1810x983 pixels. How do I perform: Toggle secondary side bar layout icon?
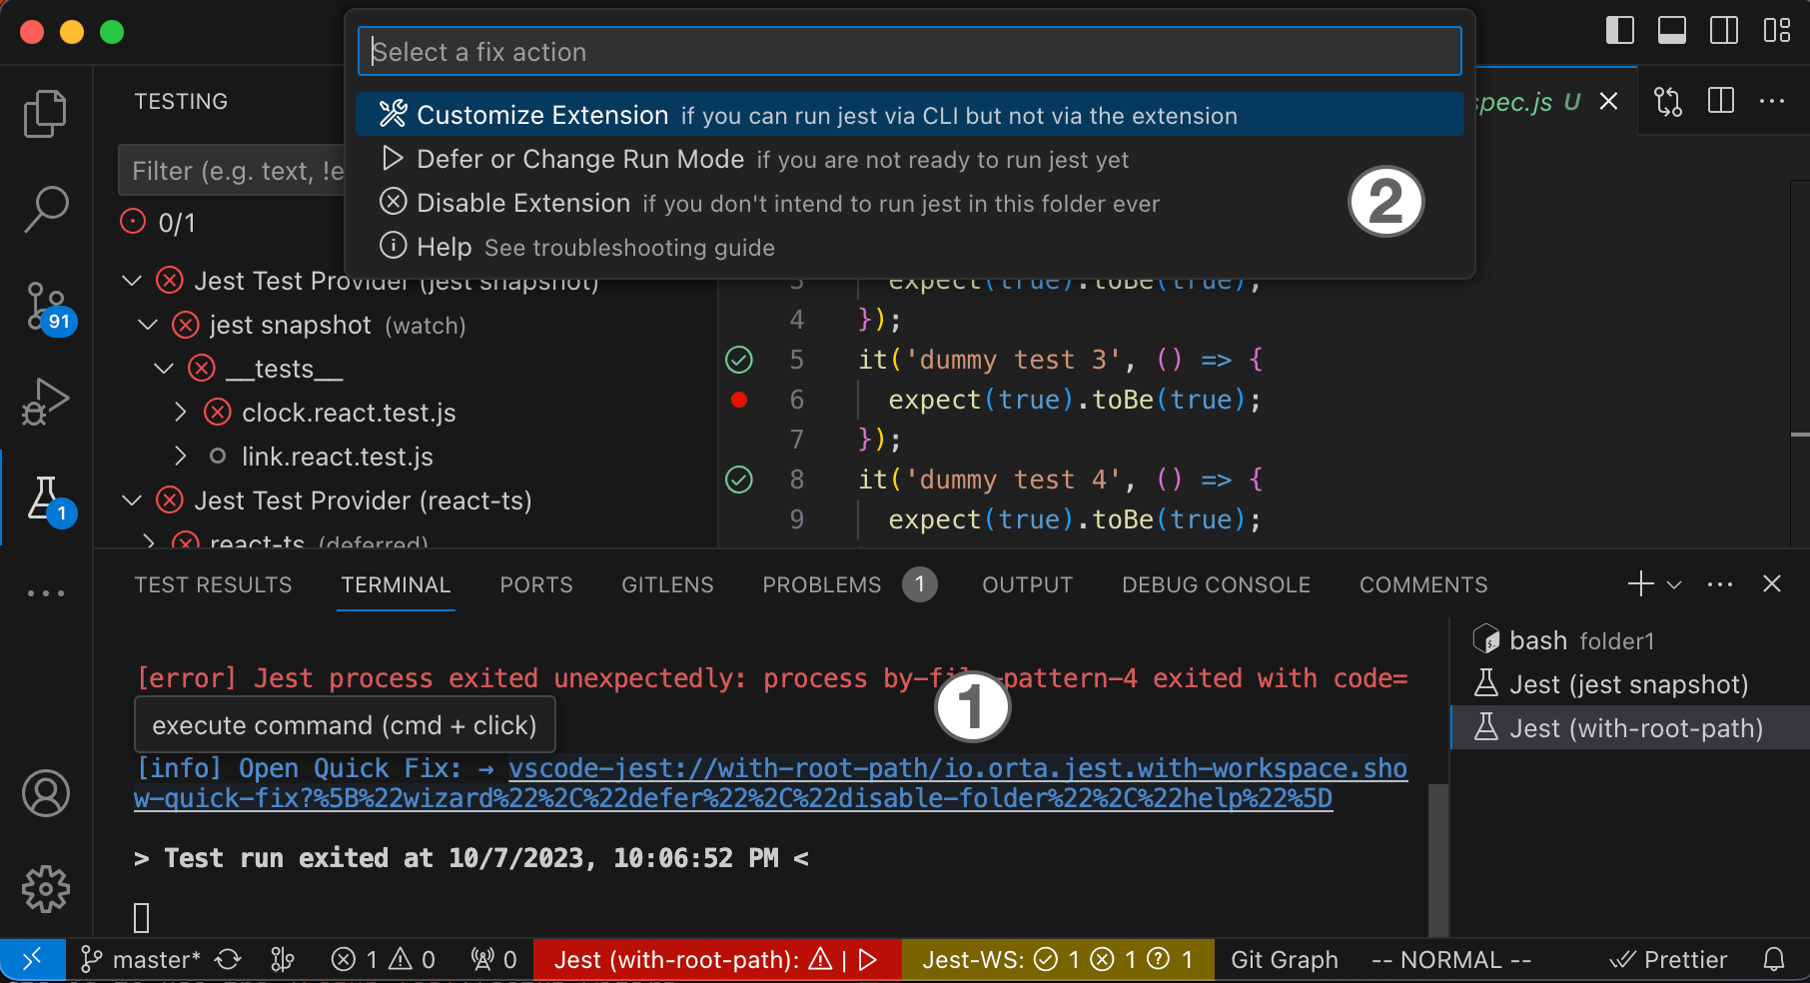pyautogui.click(x=1724, y=31)
